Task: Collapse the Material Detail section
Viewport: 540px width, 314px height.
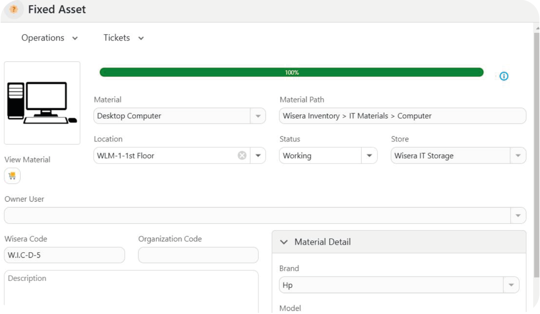Action: [x=284, y=242]
